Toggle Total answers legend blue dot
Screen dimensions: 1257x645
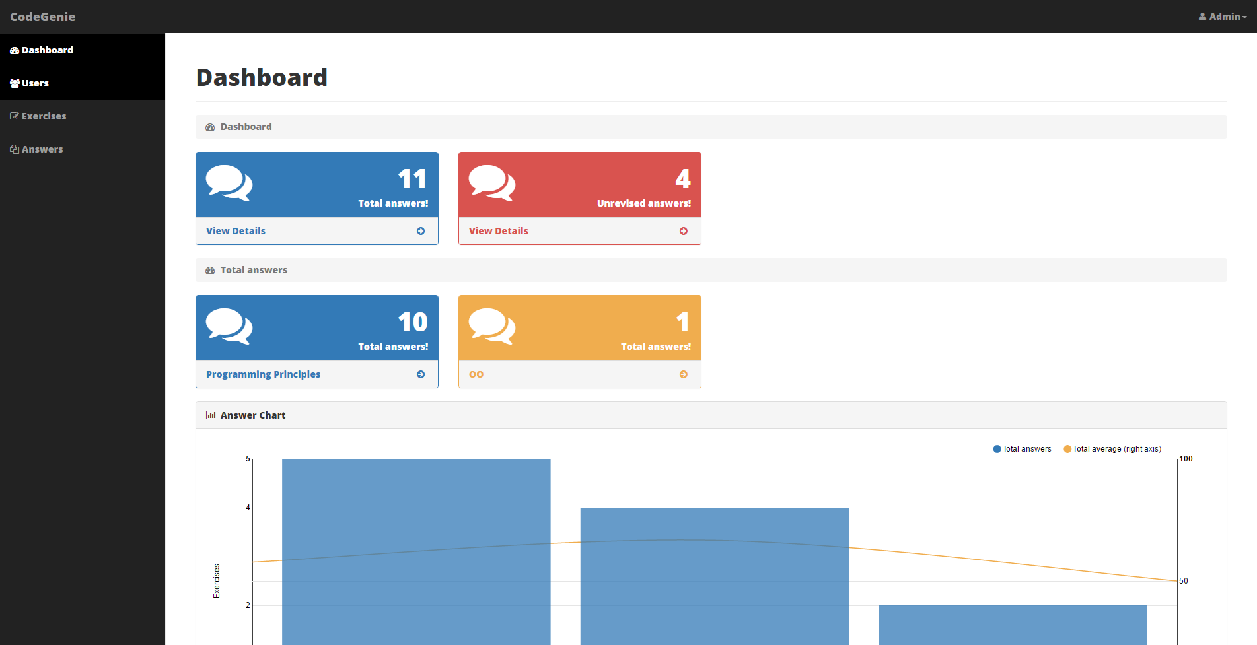click(x=997, y=449)
